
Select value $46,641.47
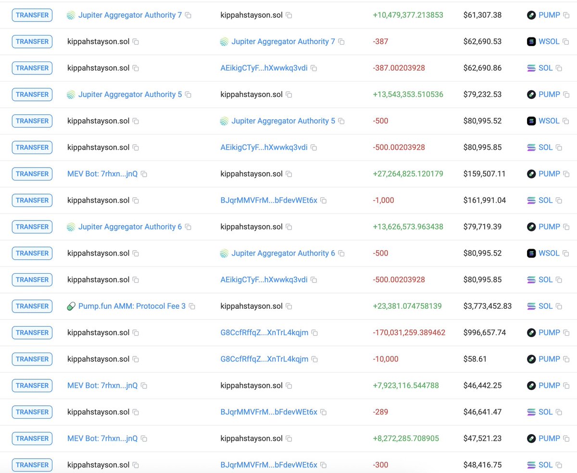[483, 412]
